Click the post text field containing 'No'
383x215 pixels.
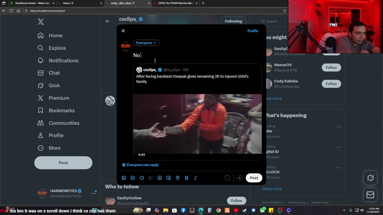[197, 55]
